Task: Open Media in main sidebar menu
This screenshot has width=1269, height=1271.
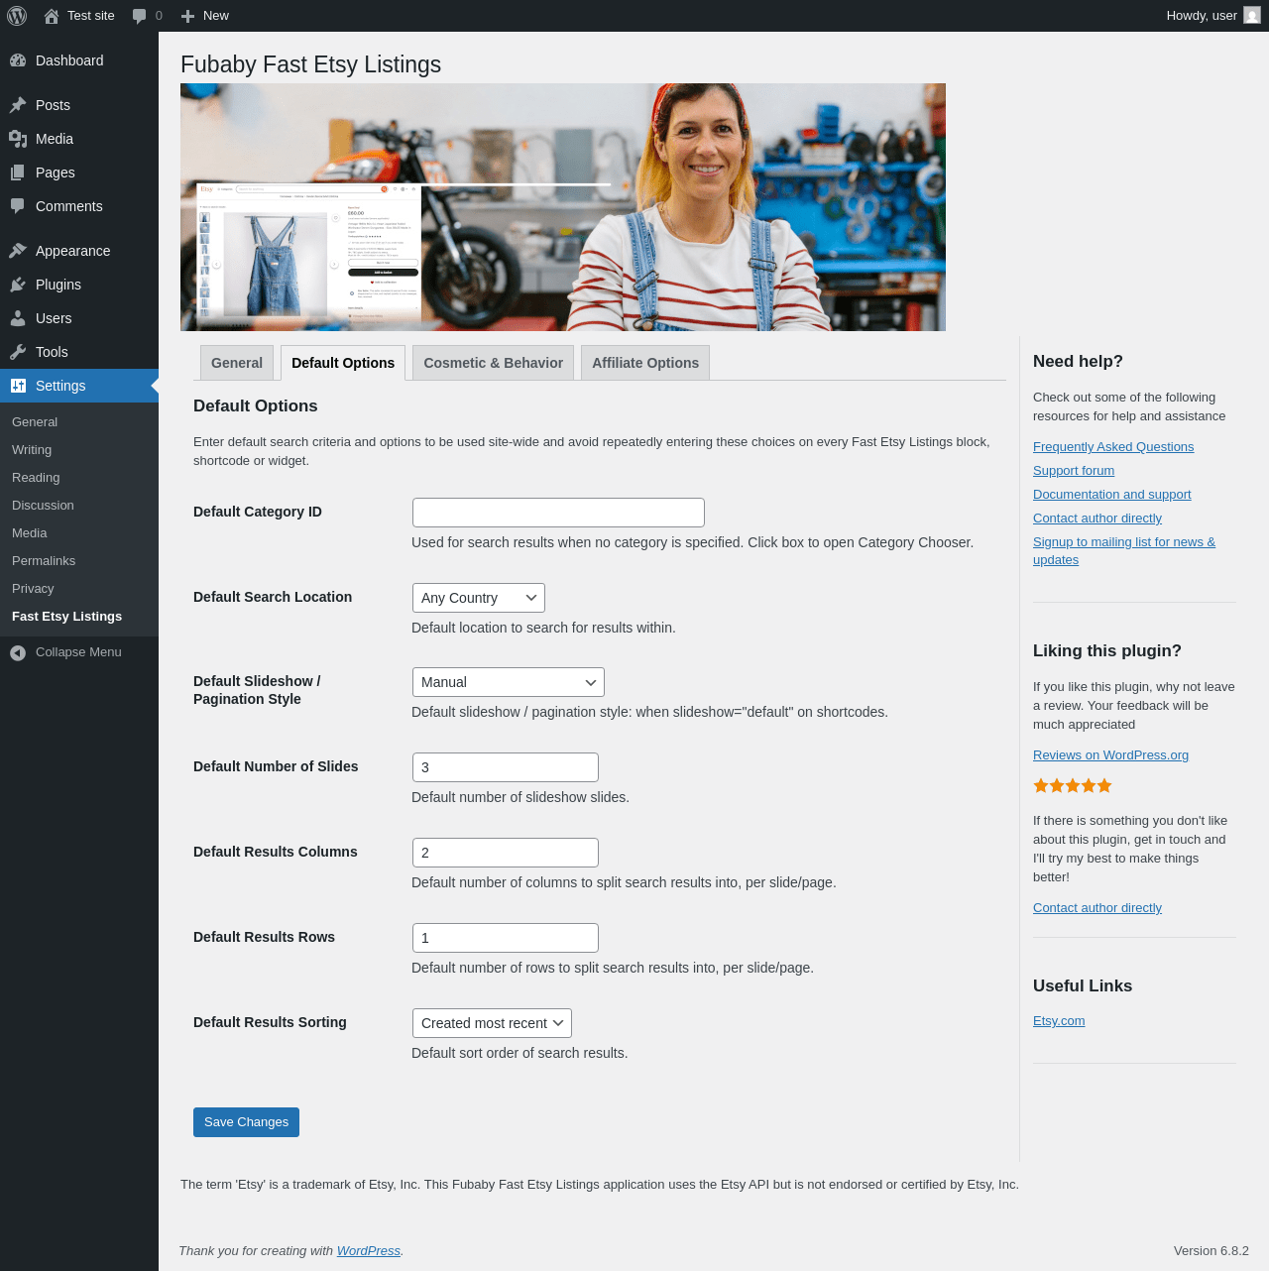Action: click(79, 139)
